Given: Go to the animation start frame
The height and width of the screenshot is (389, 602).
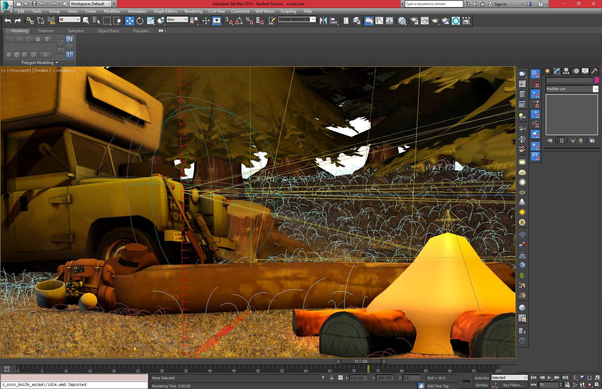Looking at the screenshot, I should pos(534,378).
